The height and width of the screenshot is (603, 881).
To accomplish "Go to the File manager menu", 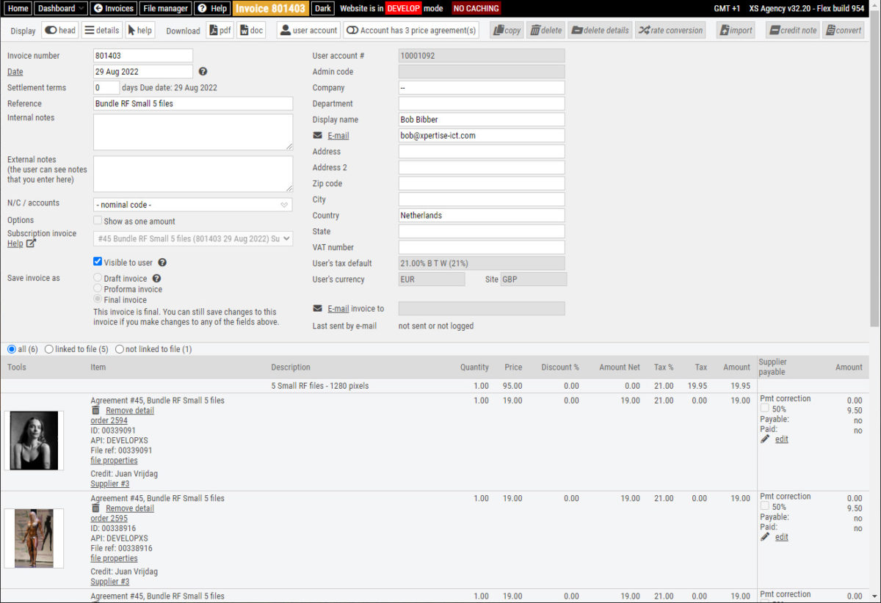I will (x=165, y=8).
